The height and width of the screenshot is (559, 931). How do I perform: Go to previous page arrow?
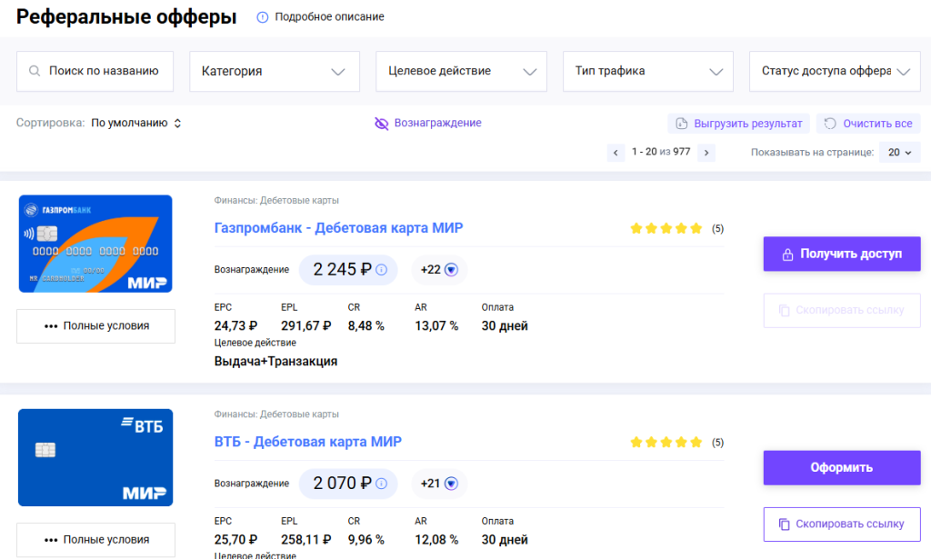(x=616, y=153)
